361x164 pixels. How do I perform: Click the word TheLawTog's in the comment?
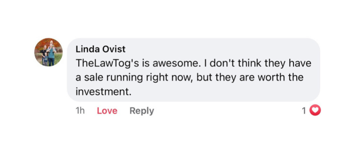pyautogui.click(x=107, y=64)
